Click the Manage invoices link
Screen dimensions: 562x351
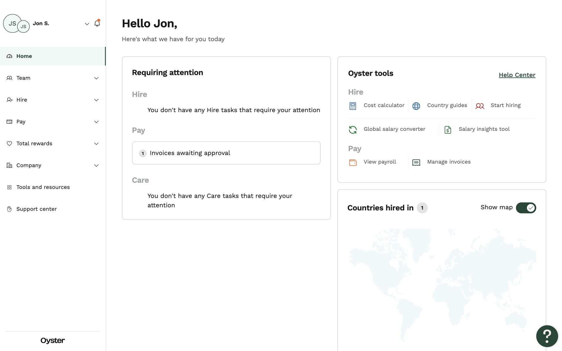pyautogui.click(x=449, y=162)
